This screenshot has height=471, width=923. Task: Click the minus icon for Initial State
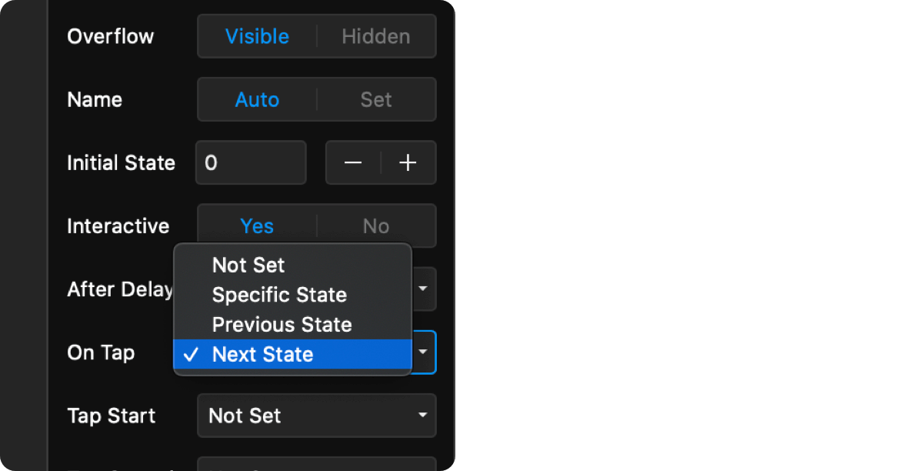(x=353, y=163)
